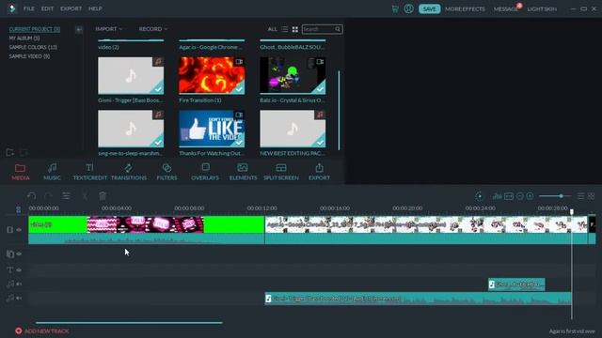
Task: Select Sample Video in library
Action: [29, 56]
